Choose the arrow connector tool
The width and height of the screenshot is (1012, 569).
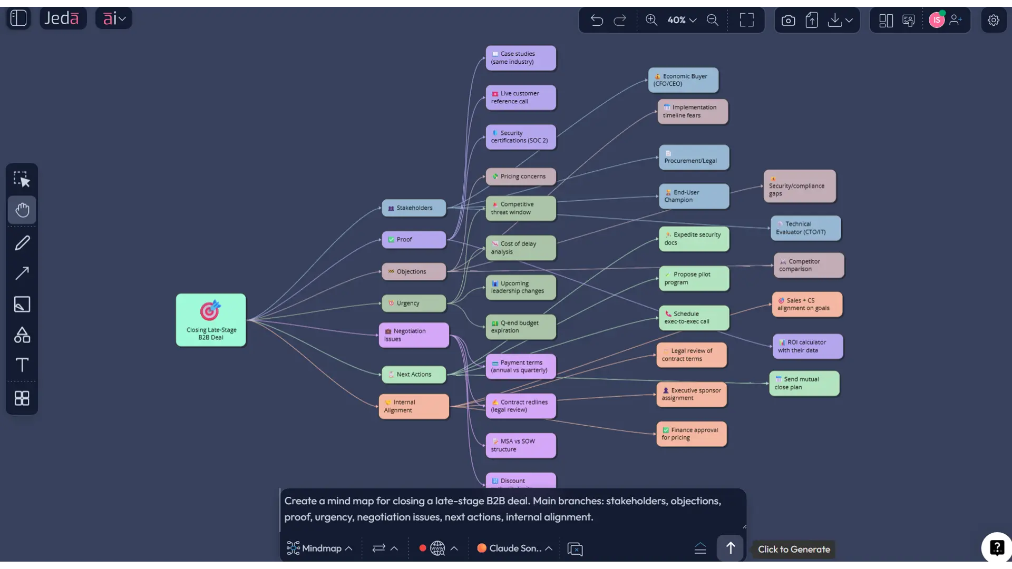coord(22,273)
